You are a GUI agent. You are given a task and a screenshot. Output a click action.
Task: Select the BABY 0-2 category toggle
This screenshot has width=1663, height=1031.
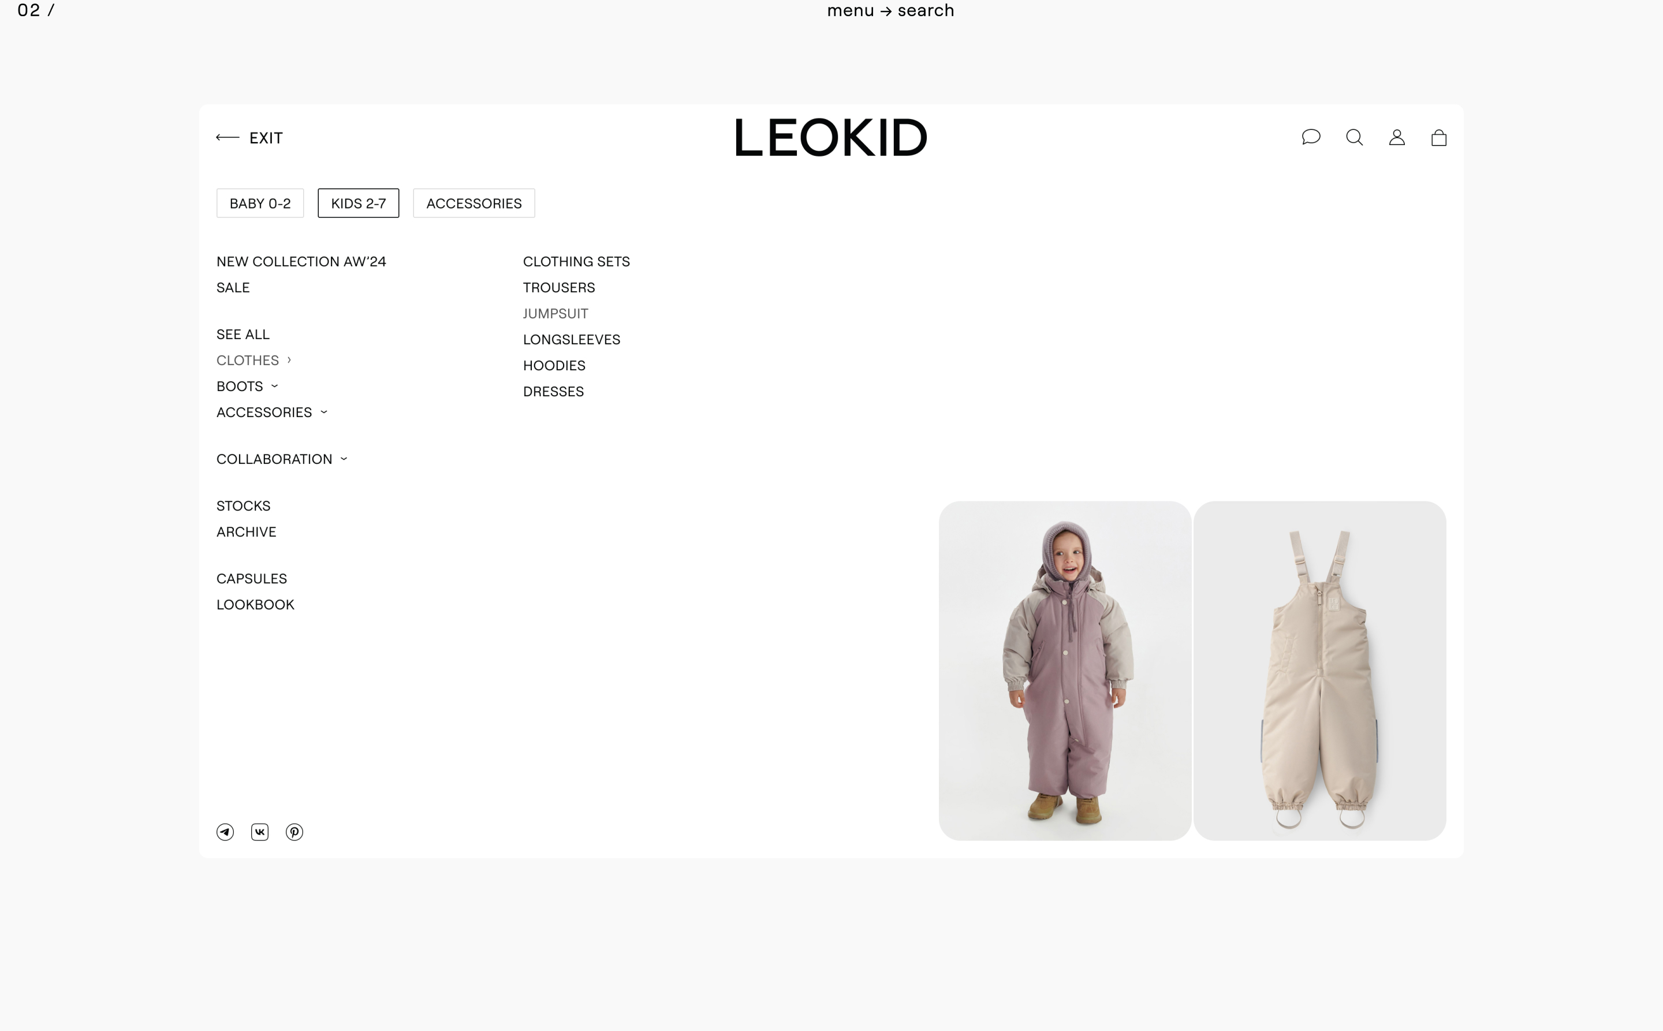260,203
